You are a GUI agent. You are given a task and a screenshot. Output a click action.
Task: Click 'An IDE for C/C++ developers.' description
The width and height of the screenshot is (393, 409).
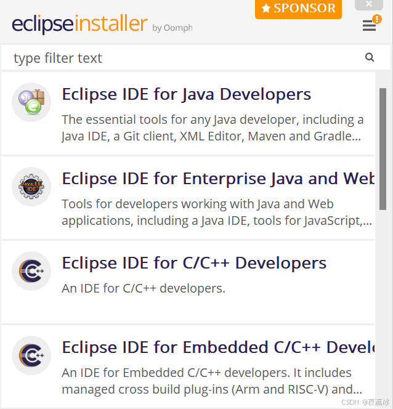click(144, 288)
